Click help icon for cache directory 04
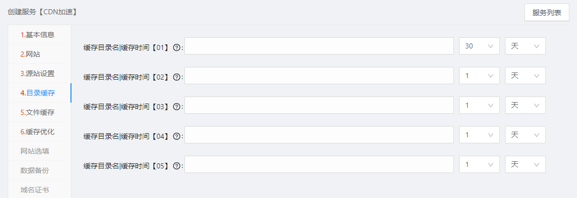Screen dimensions: 577x198 pyautogui.click(x=176, y=136)
